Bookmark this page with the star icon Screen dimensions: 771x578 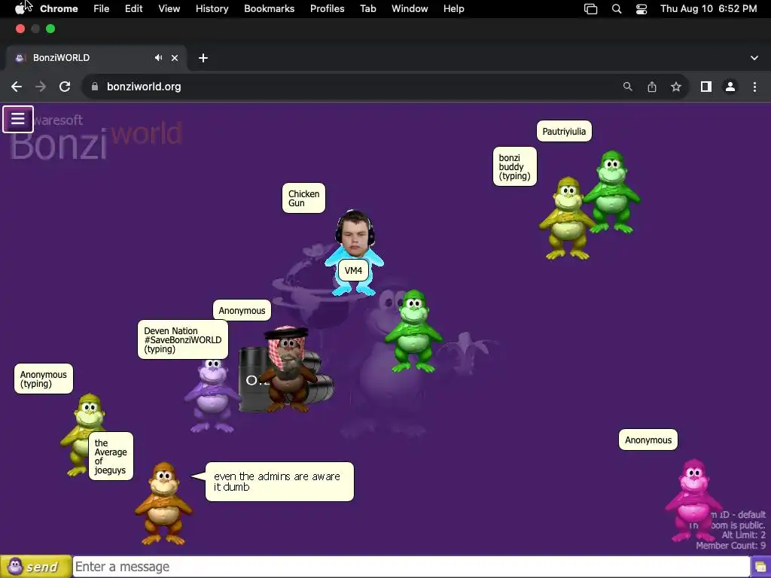(676, 87)
